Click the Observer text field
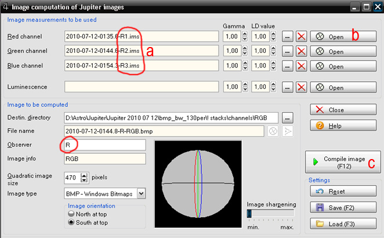Viewport: 384px width, 238px height. click(x=104, y=144)
